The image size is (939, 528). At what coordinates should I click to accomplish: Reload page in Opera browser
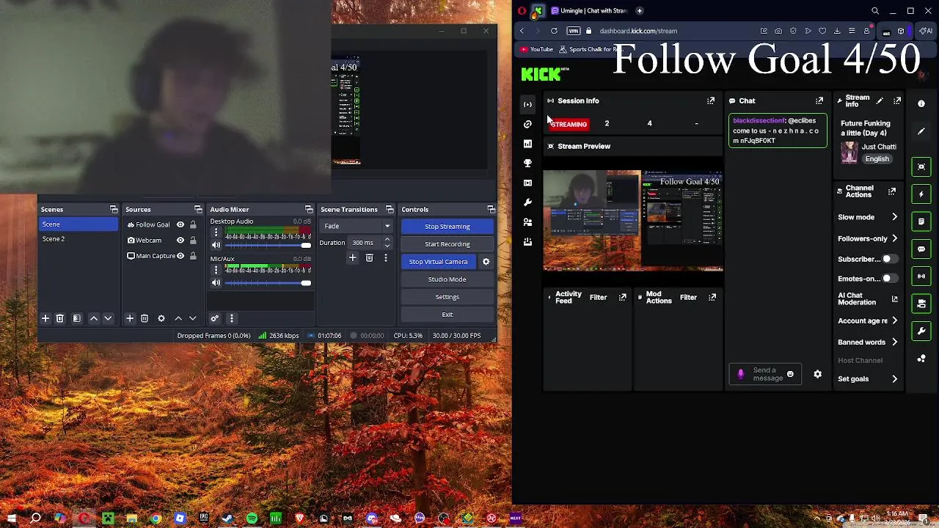tap(554, 31)
